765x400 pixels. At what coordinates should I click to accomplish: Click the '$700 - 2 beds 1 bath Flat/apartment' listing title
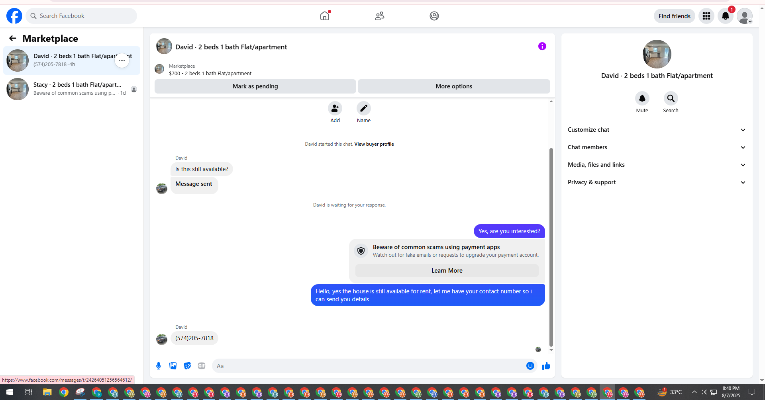(x=210, y=74)
